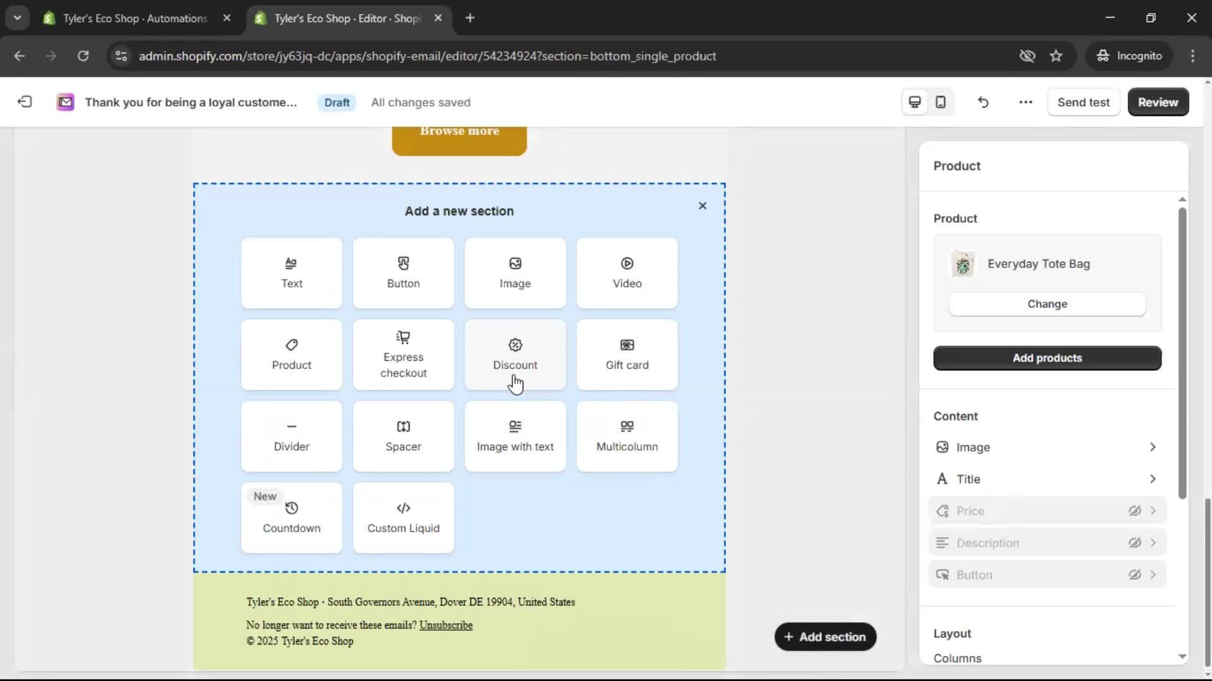Screen dimensions: 1212x681
Task: Exit the email editor
Action: 24,102
